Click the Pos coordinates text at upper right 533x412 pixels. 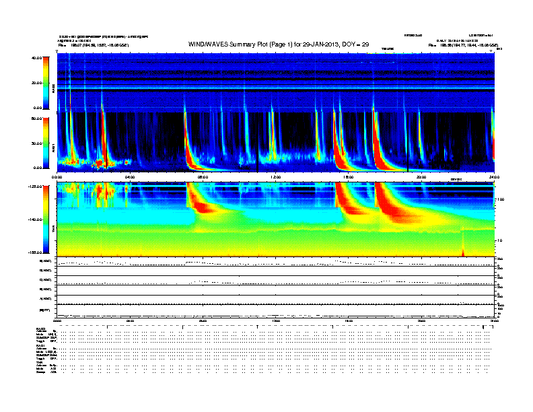pos(463,45)
